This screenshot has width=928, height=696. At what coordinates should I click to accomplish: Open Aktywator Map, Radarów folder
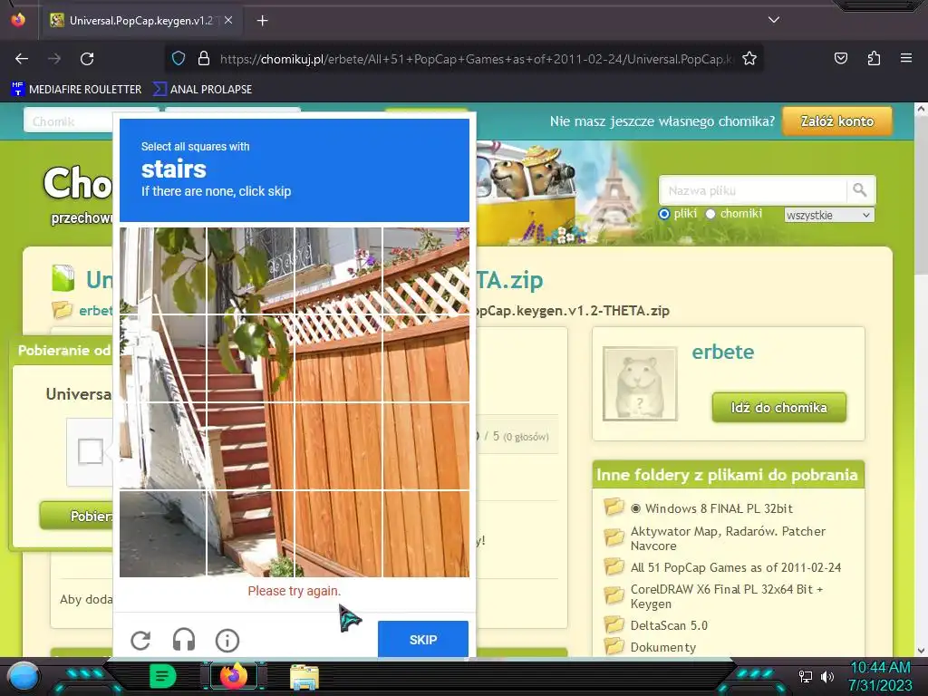(728, 538)
